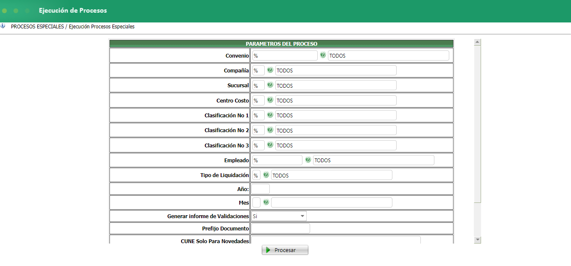Open the Clasificación No 3 lookup icon
This screenshot has height=266, width=571.
point(270,145)
